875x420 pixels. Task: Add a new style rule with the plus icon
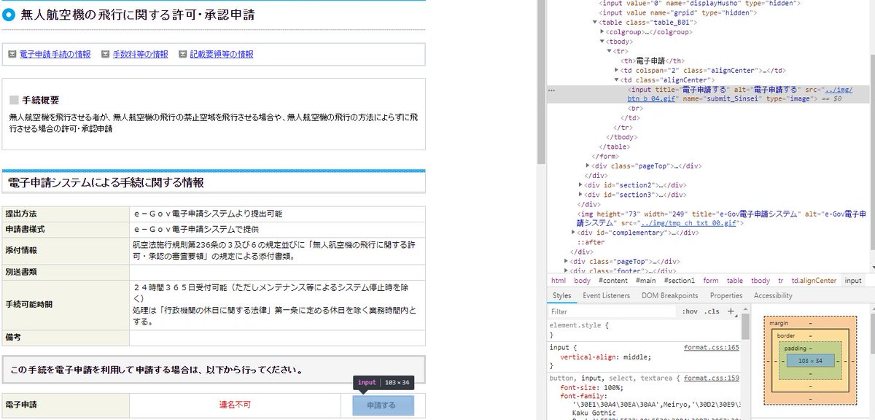(x=731, y=311)
